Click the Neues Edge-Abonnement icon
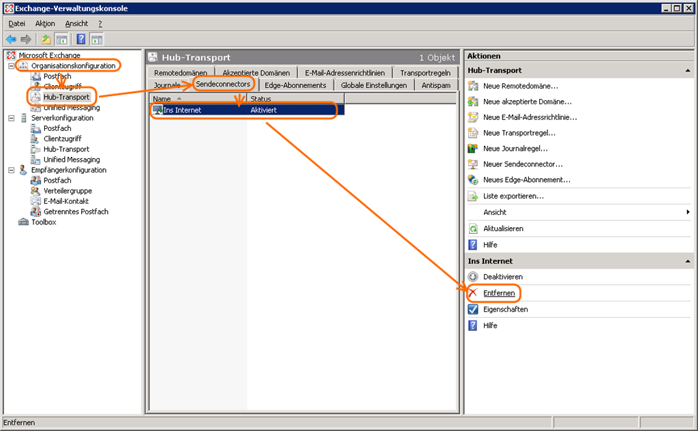Image resolution: width=698 pixels, height=431 pixels. (x=473, y=180)
